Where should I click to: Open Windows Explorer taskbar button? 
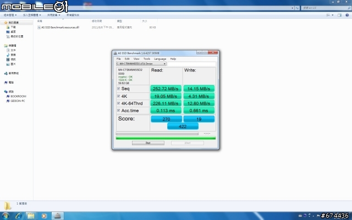pyautogui.click(x=31, y=216)
